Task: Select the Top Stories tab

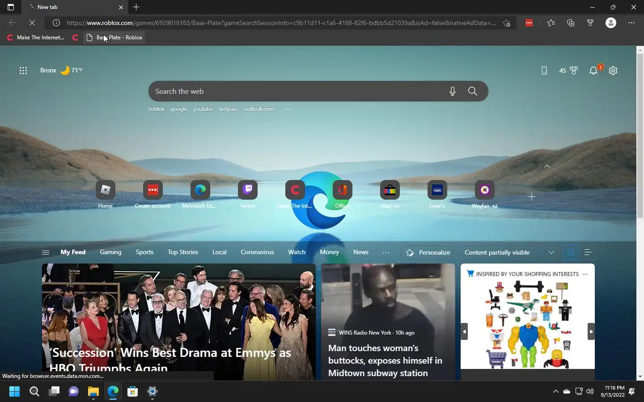Action: click(183, 252)
